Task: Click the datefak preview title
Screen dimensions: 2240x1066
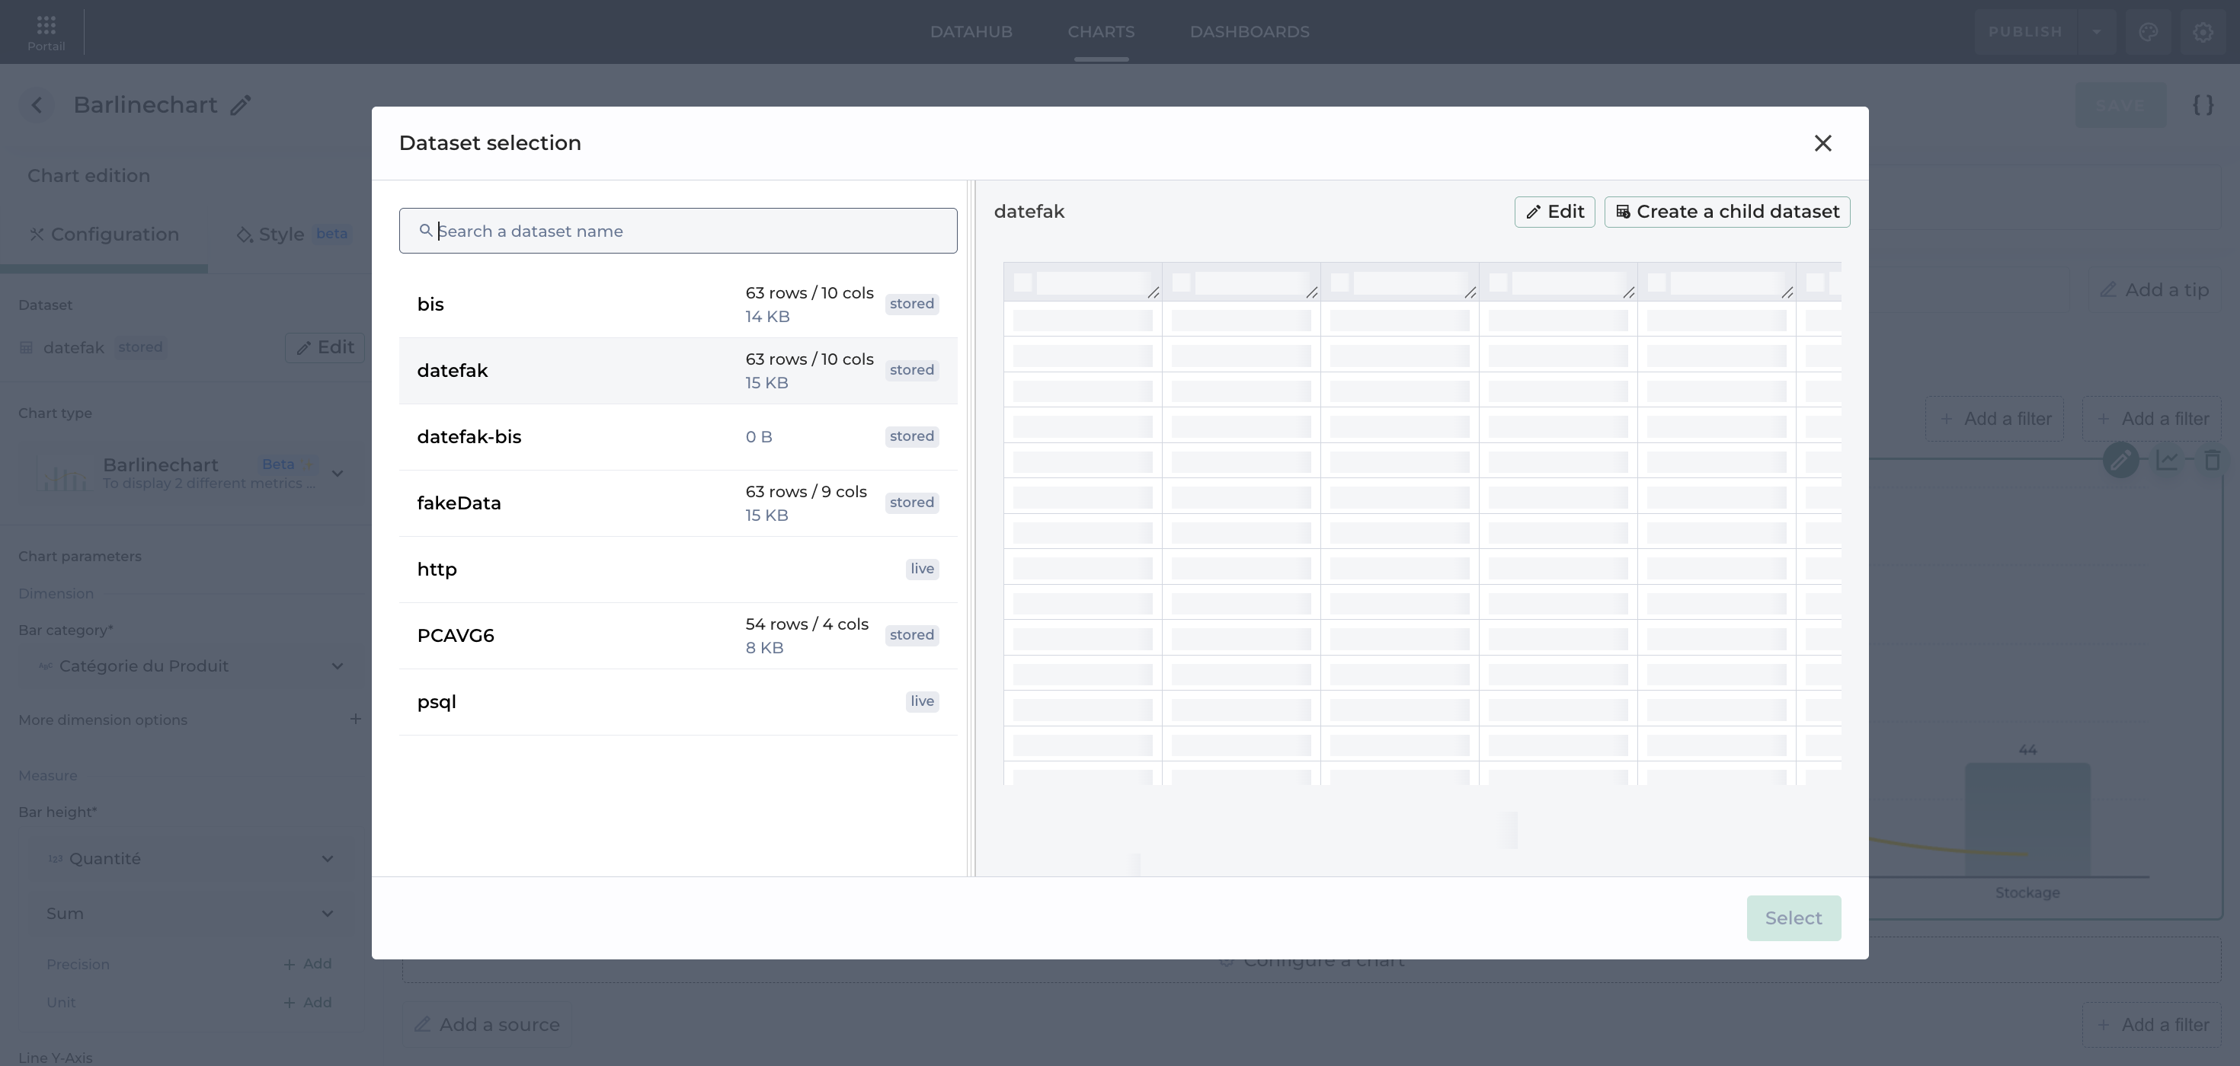Action: [1029, 212]
